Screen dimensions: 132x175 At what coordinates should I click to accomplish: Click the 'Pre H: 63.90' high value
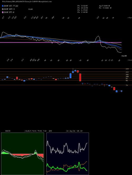click(82, 8)
